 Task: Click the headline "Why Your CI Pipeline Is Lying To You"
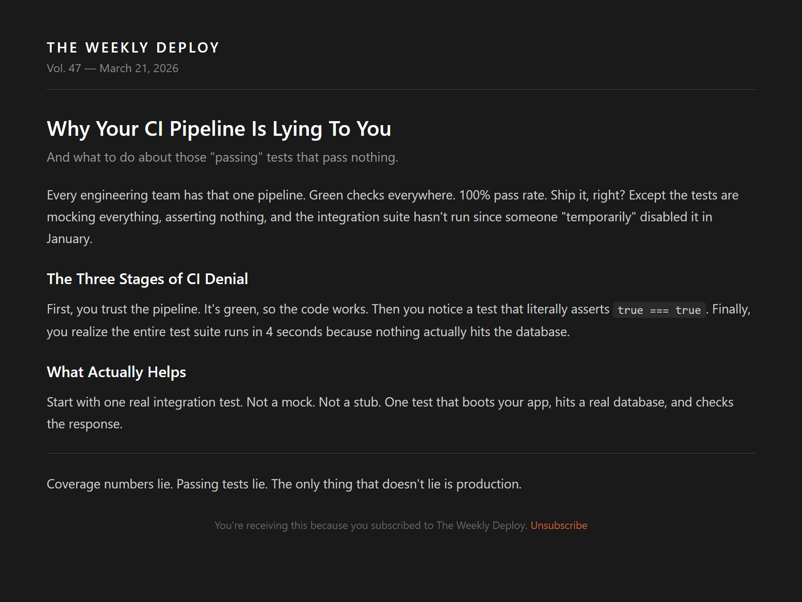[x=219, y=129]
